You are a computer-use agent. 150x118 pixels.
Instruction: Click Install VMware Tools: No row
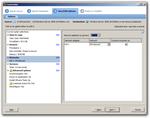coord(20,80)
